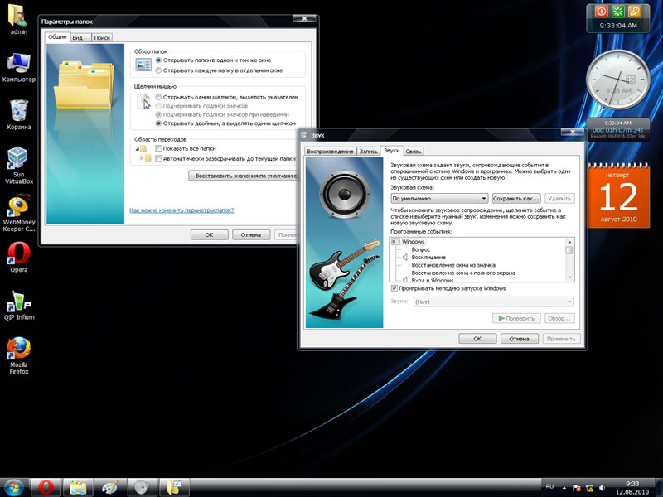Show hidden tray icons arrow
Screen dimensions: 663x497
coord(564,488)
